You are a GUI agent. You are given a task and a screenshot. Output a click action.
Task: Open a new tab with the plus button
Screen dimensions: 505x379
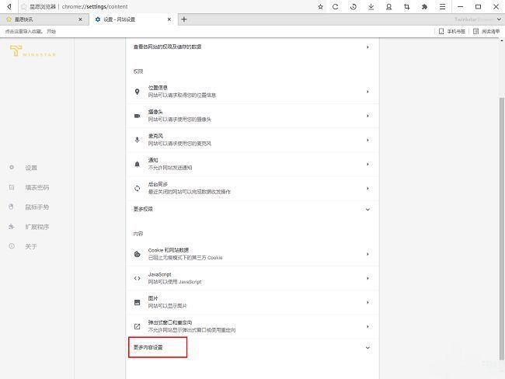point(184,19)
